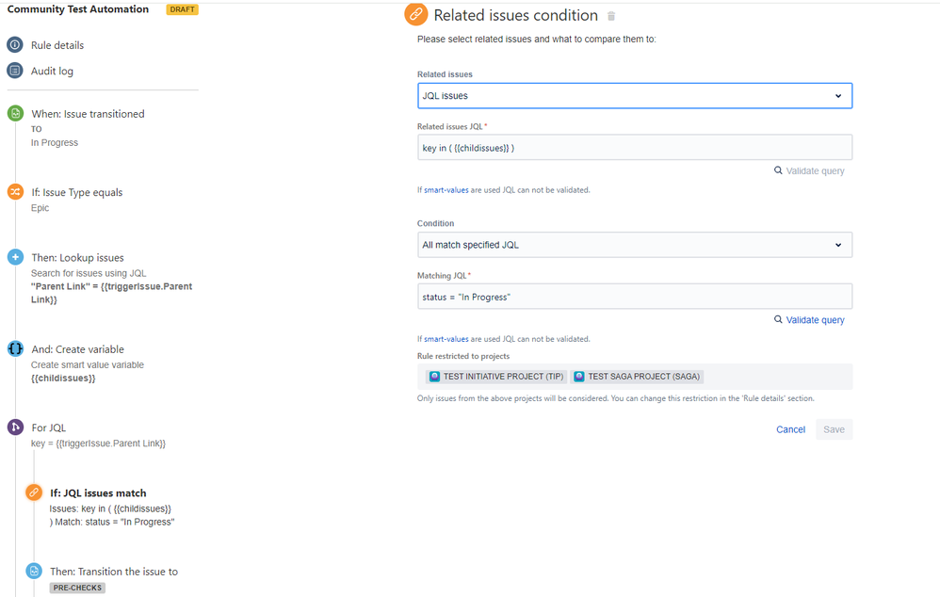Open Rule details info icon
The image size is (940, 597).
tap(15, 45)
